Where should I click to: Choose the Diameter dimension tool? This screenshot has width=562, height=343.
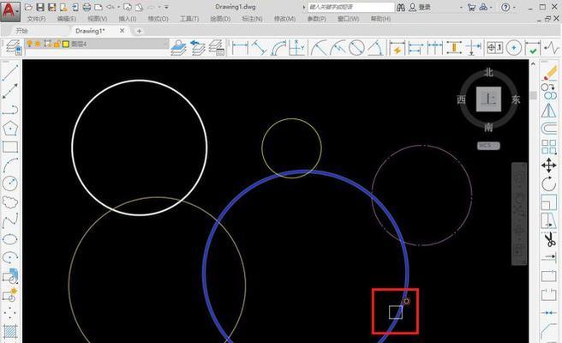click(356, 48)
